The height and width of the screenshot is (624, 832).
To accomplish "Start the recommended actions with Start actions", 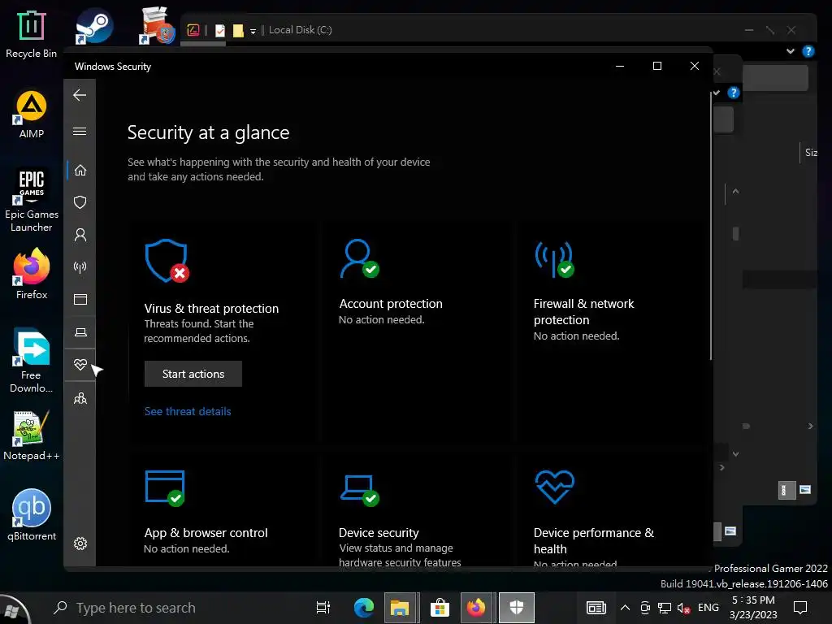I will (193, 374).
